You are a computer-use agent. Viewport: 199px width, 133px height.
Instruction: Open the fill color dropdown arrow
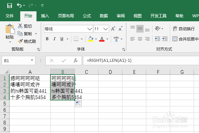[96, 39]
